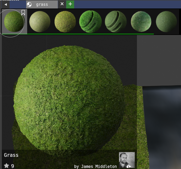This screenshot has width=181, height=169.
Task: Select the second pale green material thumbnail
Action: point(40,22)
